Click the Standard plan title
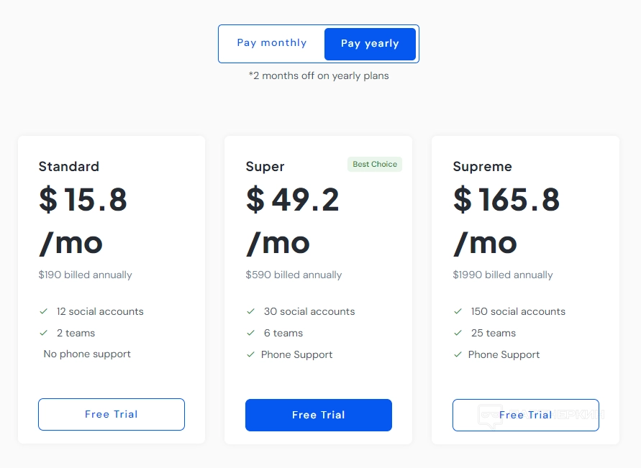The width and height of the screenshot is (641, 468). (x=69, y=167)
